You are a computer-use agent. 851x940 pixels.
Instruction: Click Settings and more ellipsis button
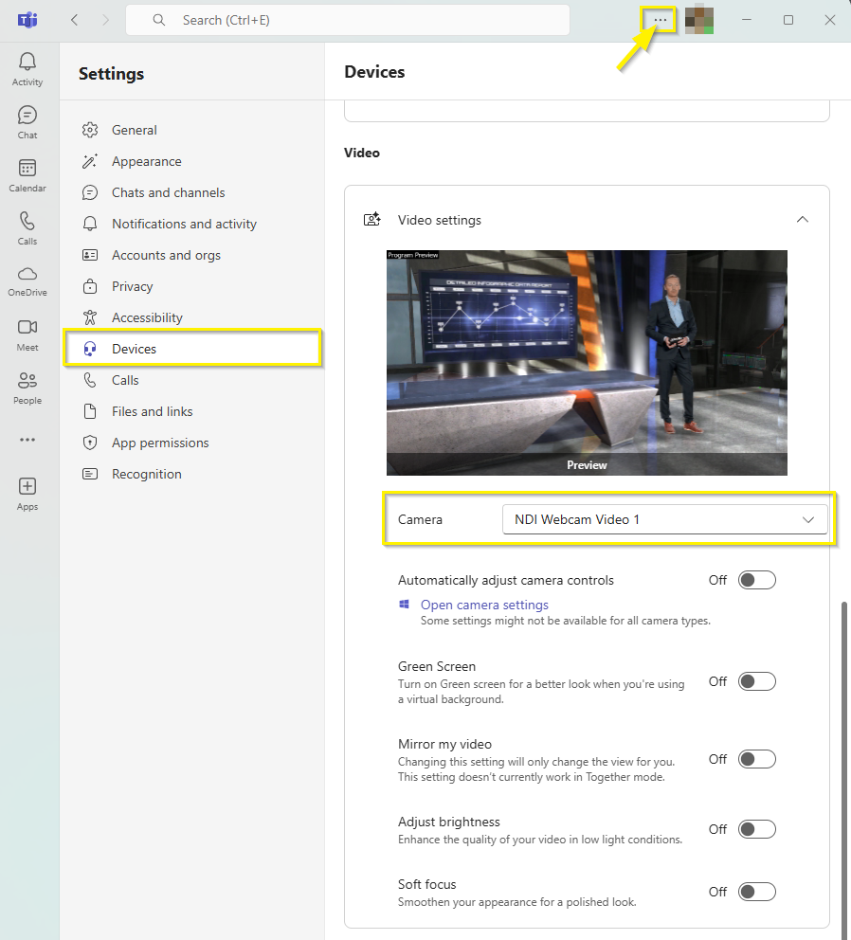[661, 20]
